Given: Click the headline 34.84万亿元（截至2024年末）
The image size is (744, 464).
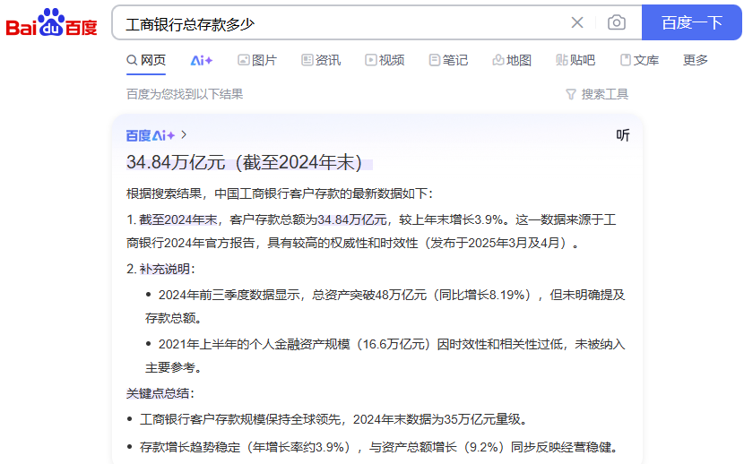Looking at the screenshot, I should 245,162.
